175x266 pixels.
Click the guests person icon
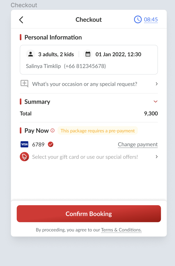click(x=31, y=54)
